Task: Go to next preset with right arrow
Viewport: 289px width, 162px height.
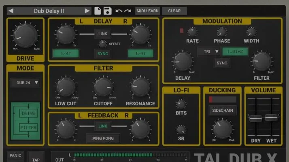Action: click(87, 11)
